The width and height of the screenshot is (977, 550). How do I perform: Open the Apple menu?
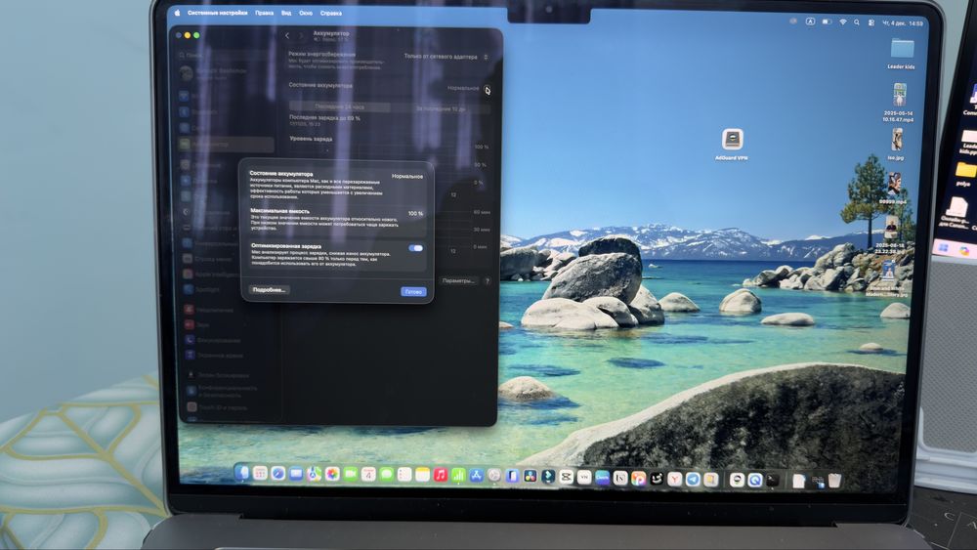coord(178,13)
